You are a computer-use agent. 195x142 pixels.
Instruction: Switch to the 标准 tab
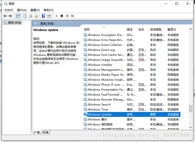click(45, 133)
